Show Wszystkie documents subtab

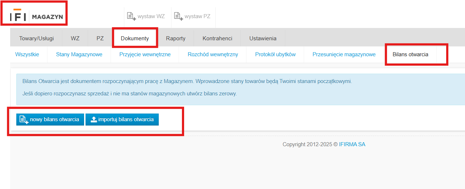click(x=27, y=54)
